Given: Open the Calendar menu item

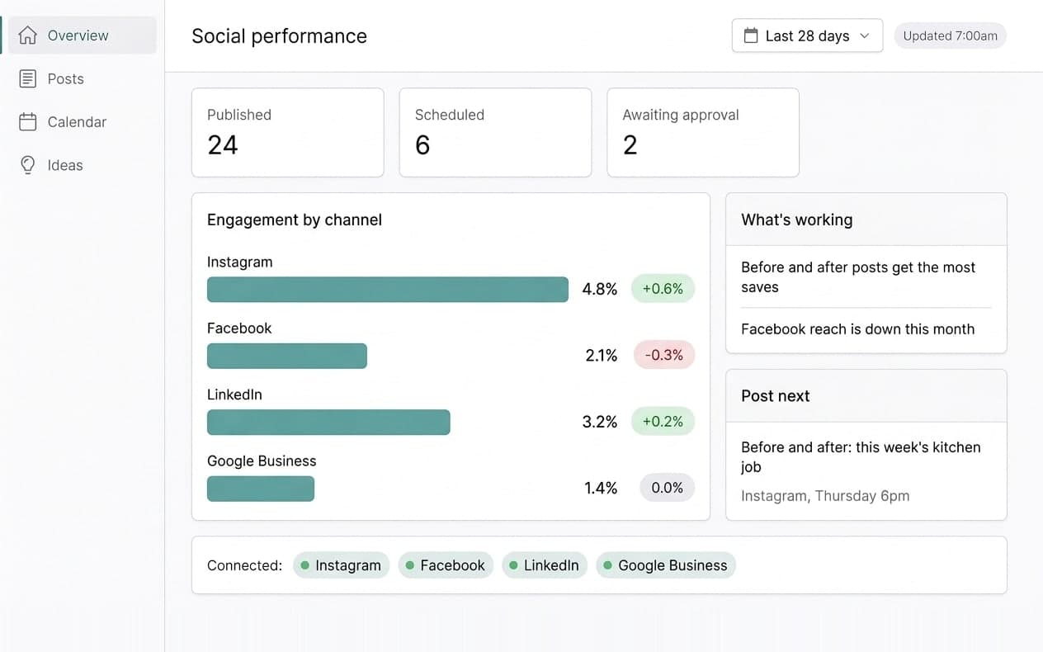Looking at the screenshot, I should [78, 121].
